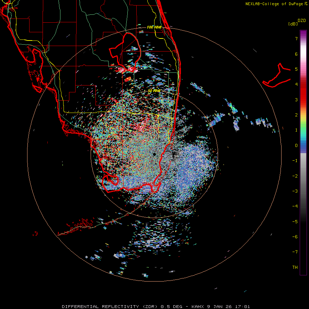Click the 3 value on the color scale
Screen dimensions: 309x309
(x=296, y=100)
